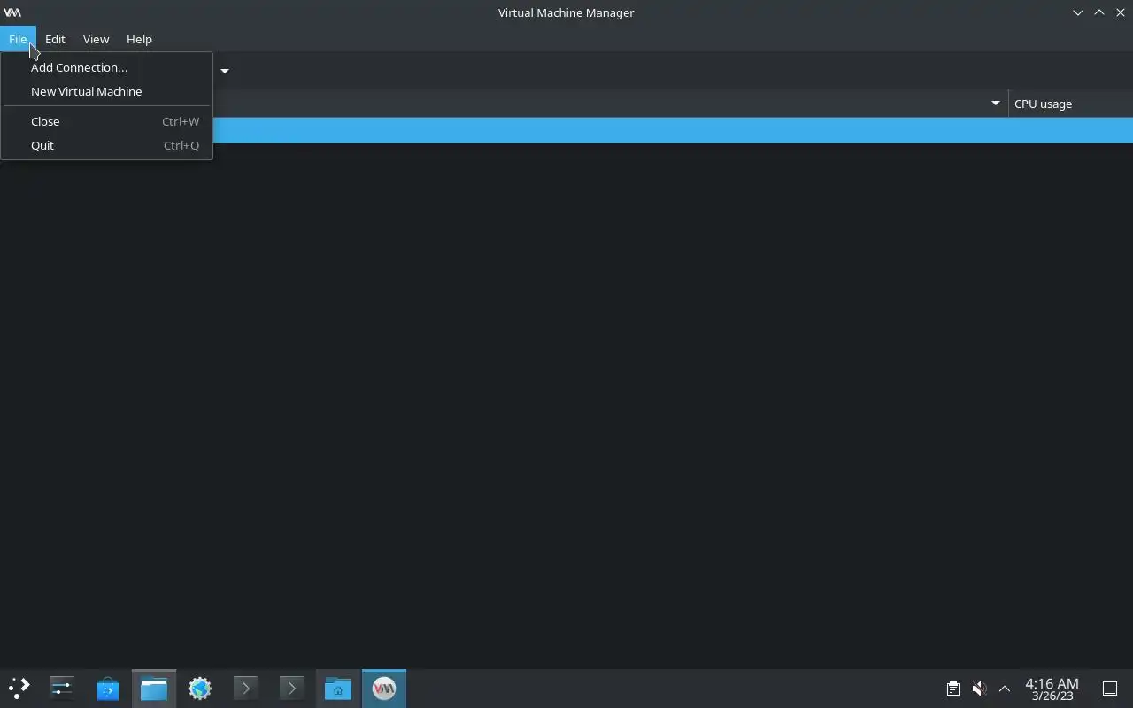Screen dimensions: 1133x708
Task: Open the clipboard tray icon
Action: (x=952, y=689)
